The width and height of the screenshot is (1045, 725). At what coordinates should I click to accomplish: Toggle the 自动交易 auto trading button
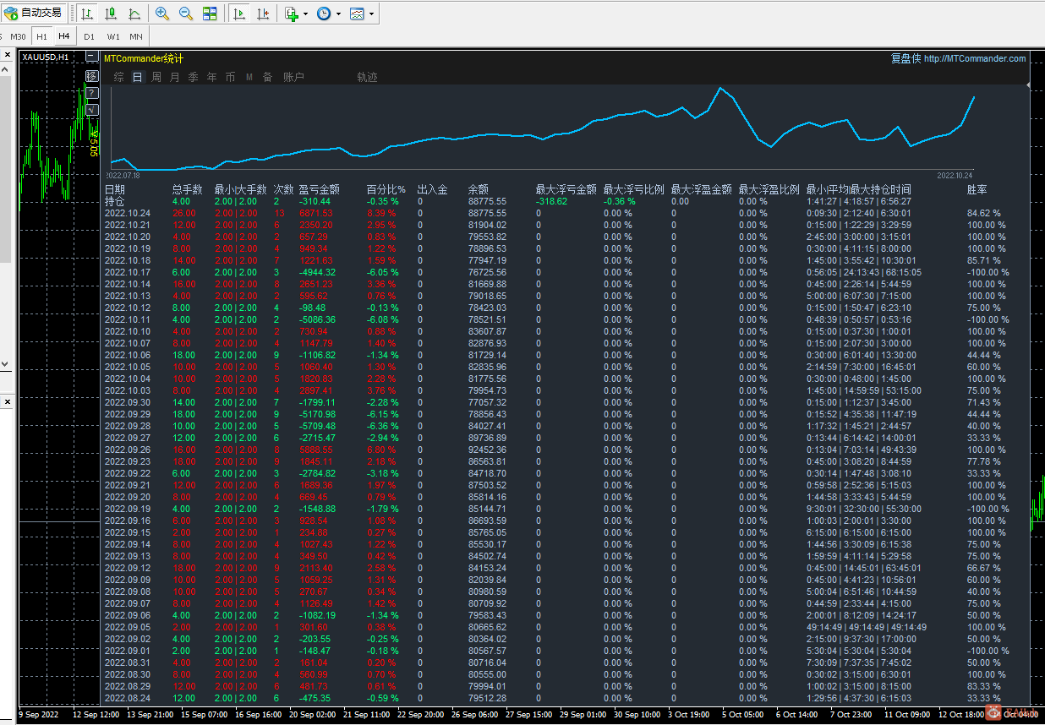click(34, 14)
